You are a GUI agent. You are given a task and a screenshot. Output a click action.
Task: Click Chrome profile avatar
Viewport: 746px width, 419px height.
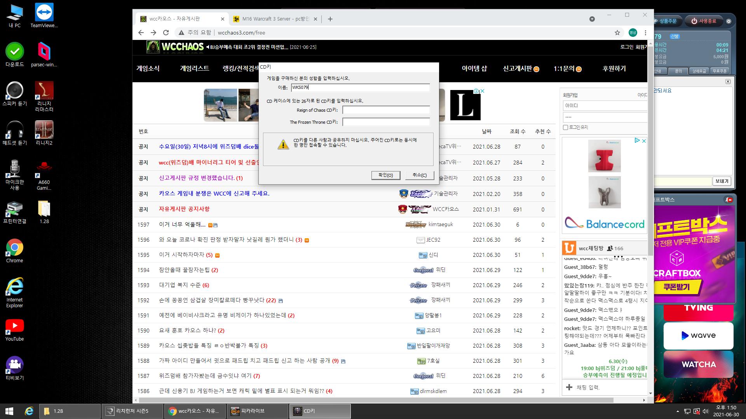[633, 33]
